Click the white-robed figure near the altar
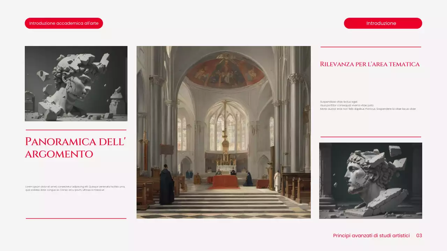 pyautogui.click(x=277, y=180)
